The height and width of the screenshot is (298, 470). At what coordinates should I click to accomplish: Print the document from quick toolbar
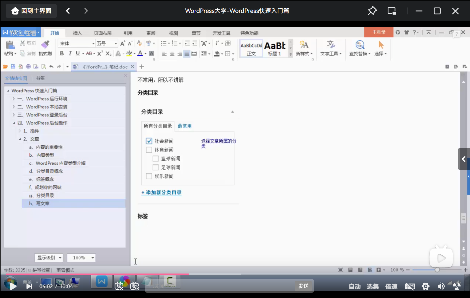(28, 67)
